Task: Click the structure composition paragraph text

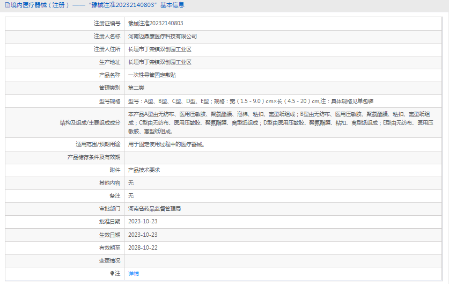Action: click(x=281, y=122)
